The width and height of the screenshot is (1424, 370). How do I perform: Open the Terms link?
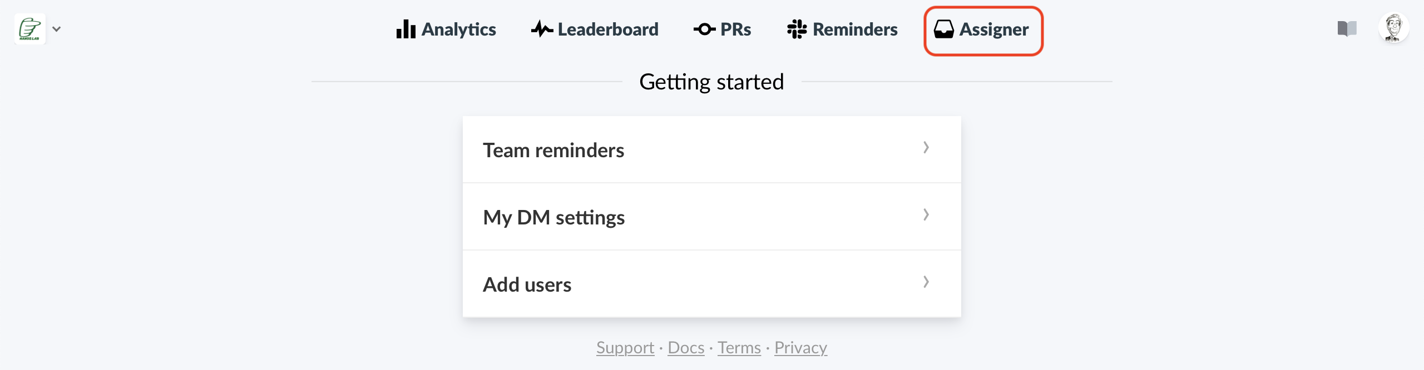point(739,347)
